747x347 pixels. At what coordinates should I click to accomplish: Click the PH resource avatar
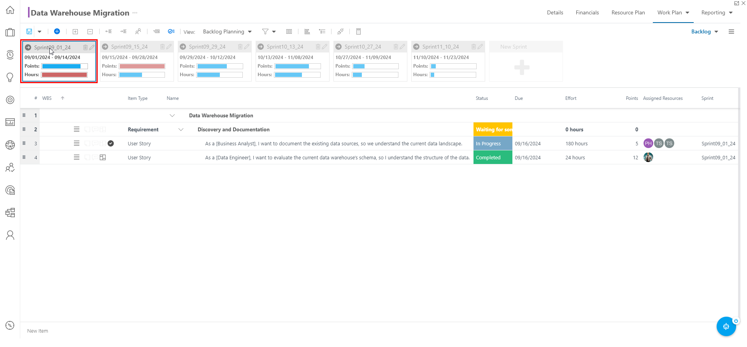pyautogui.click(x=648, y=143)
